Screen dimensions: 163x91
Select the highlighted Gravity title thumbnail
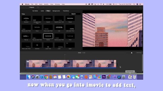48,36
